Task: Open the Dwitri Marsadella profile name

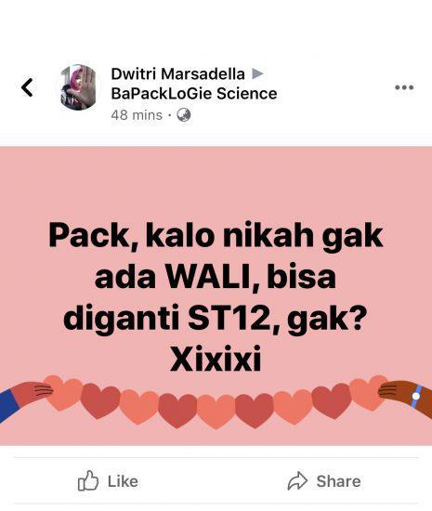Action: pos(177,74)
